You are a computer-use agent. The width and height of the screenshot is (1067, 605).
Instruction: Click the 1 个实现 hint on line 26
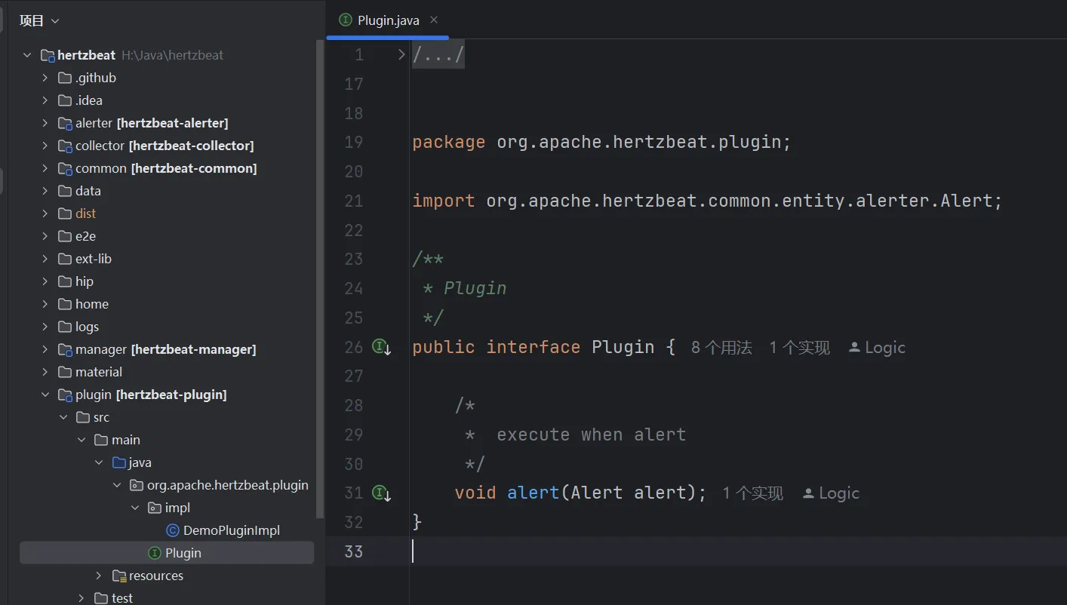(799, 348)
